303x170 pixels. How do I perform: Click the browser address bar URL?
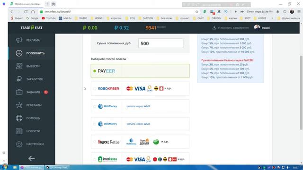(58, 11)
